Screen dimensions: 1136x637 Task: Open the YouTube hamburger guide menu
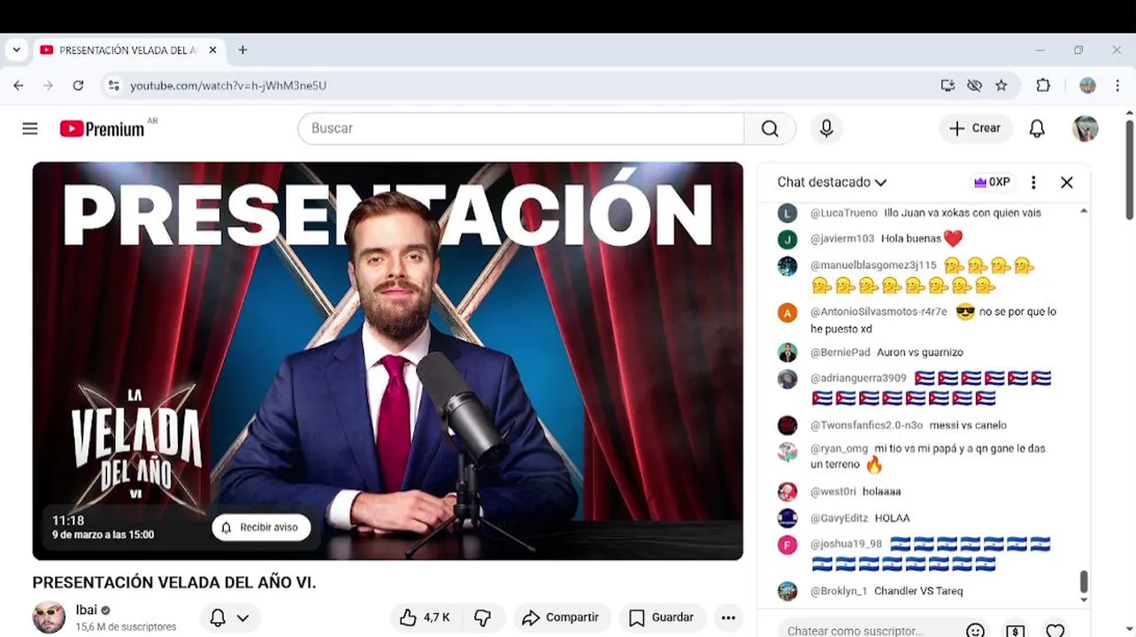point(30,129)
